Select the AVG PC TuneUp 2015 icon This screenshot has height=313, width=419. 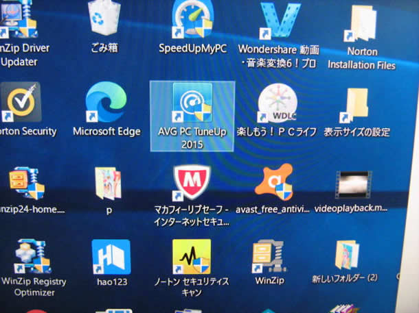click(x=192, y=103)
